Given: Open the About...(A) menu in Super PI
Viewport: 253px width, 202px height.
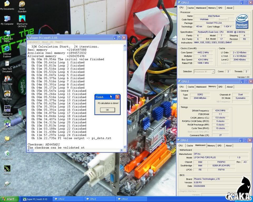Looking at the screenshot, I should tap(47, 42).
